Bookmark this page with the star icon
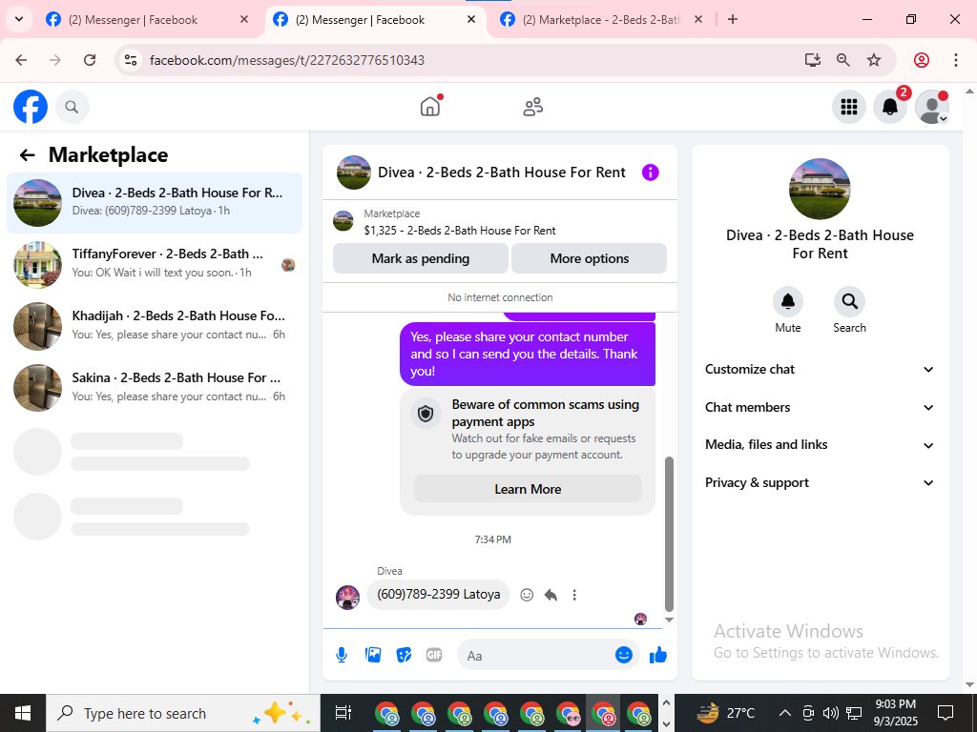977x732 pixels. (x=874, y=60)
